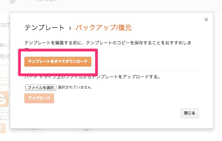
Task: Dismiss dialog using the 閉じる button
Action: (x=190, y=113)
